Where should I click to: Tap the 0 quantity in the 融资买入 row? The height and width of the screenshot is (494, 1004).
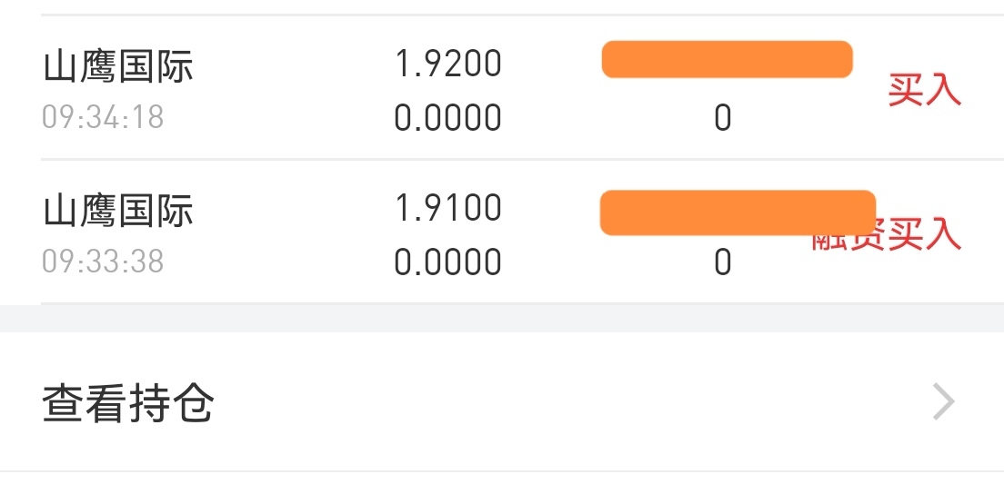(723, 262)
